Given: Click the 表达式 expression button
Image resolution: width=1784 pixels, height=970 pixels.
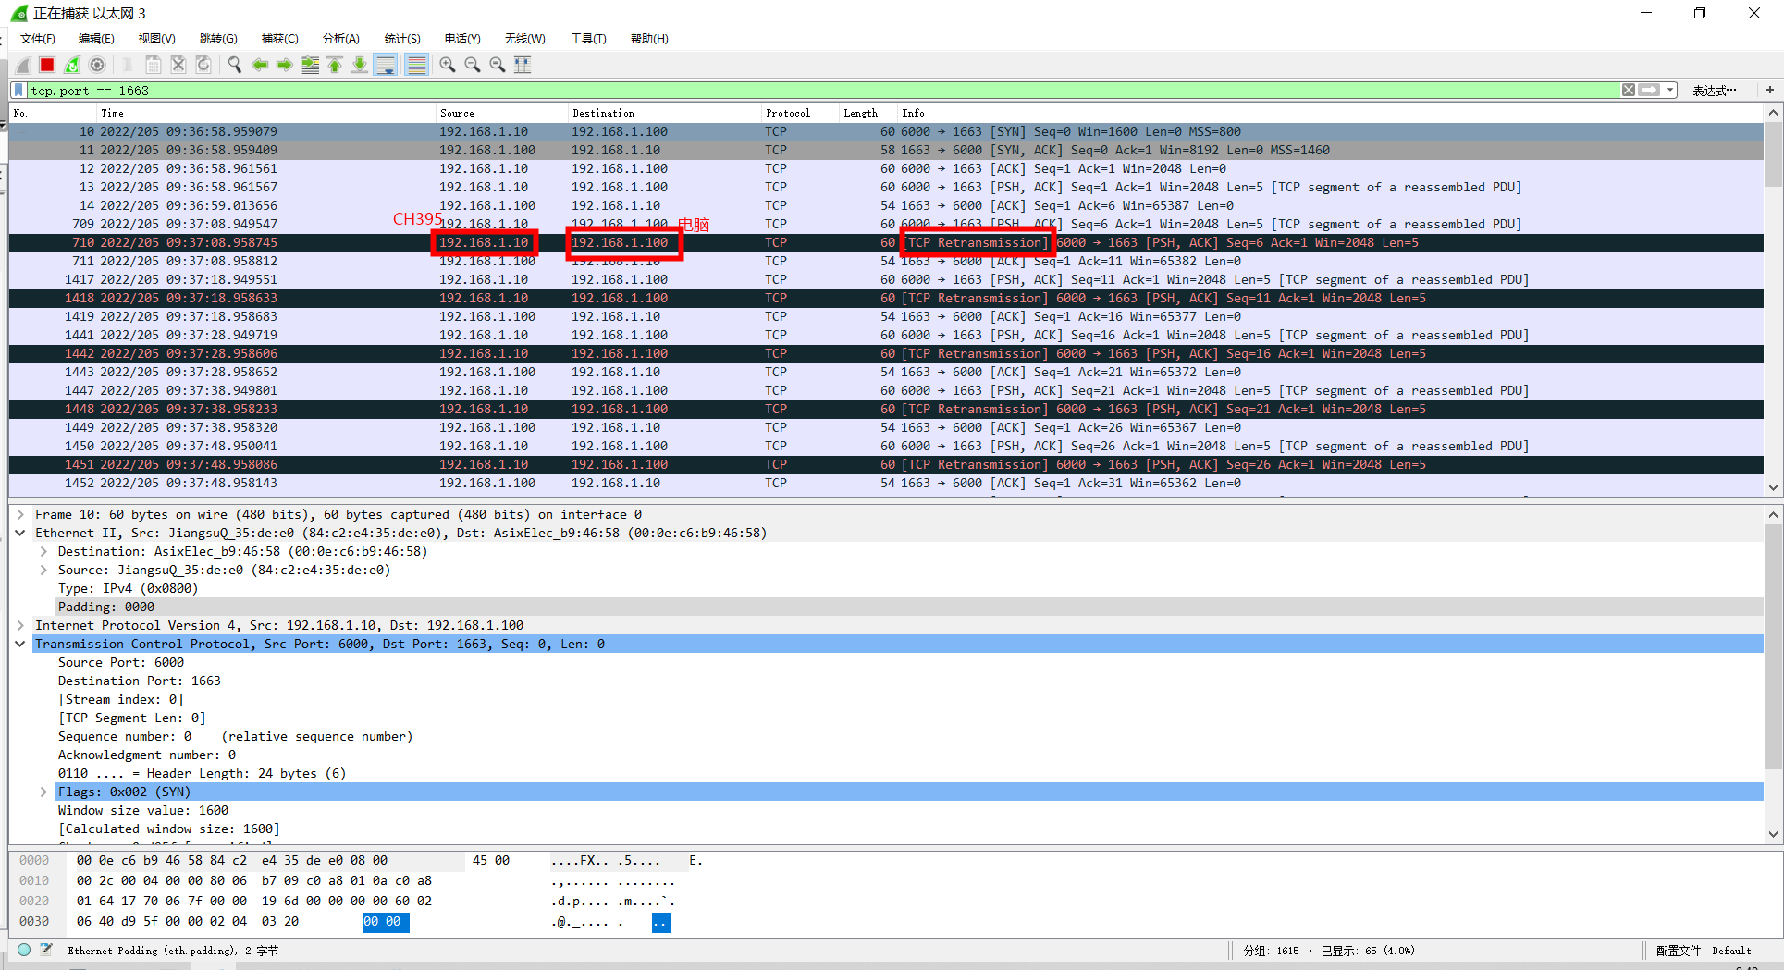Looking at the screenshot, I should tap(1714, 90).
